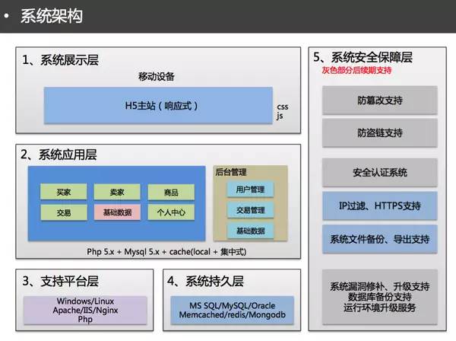The height and width of the screenshot is (341, 456).
Task: Click the 交易管理 box
Action: pyautogui.click(x=250, y=210)
